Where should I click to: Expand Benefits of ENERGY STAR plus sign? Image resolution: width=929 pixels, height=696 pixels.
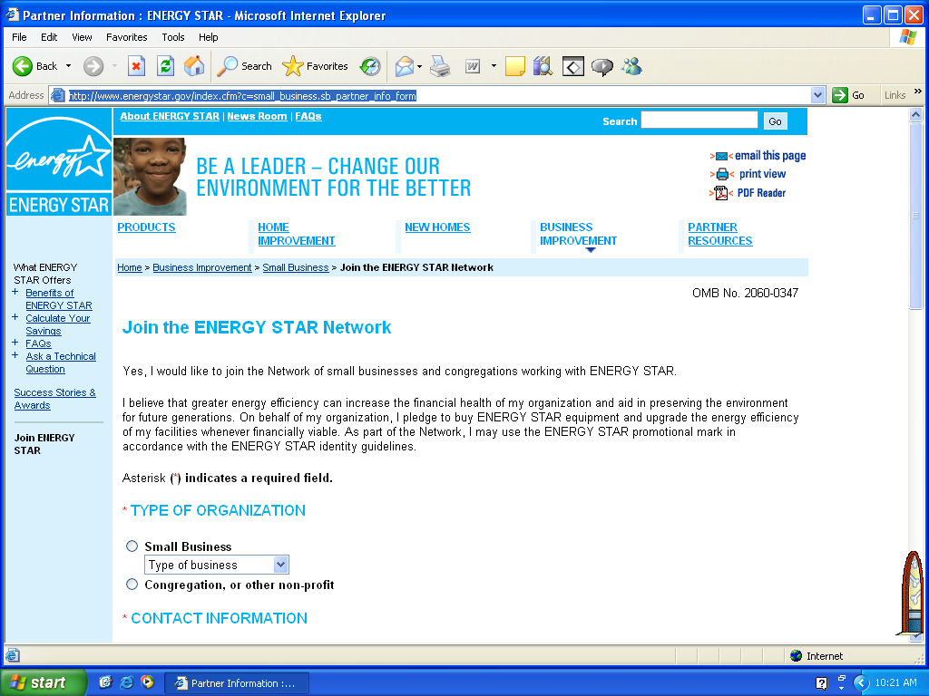click(15, 292)
